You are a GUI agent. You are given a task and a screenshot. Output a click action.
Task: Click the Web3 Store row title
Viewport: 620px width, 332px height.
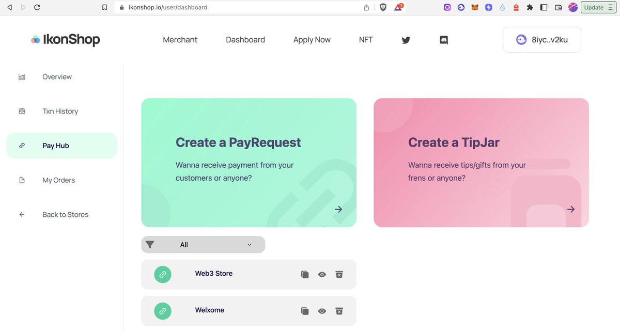pos(214,274)
